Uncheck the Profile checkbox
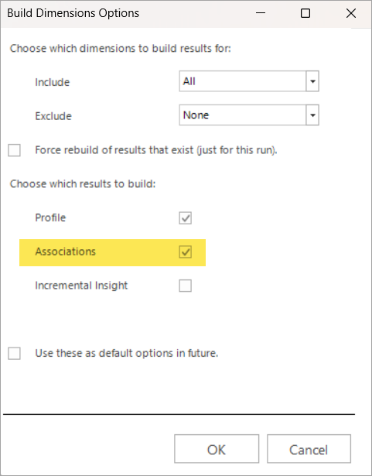 point(185,218)
